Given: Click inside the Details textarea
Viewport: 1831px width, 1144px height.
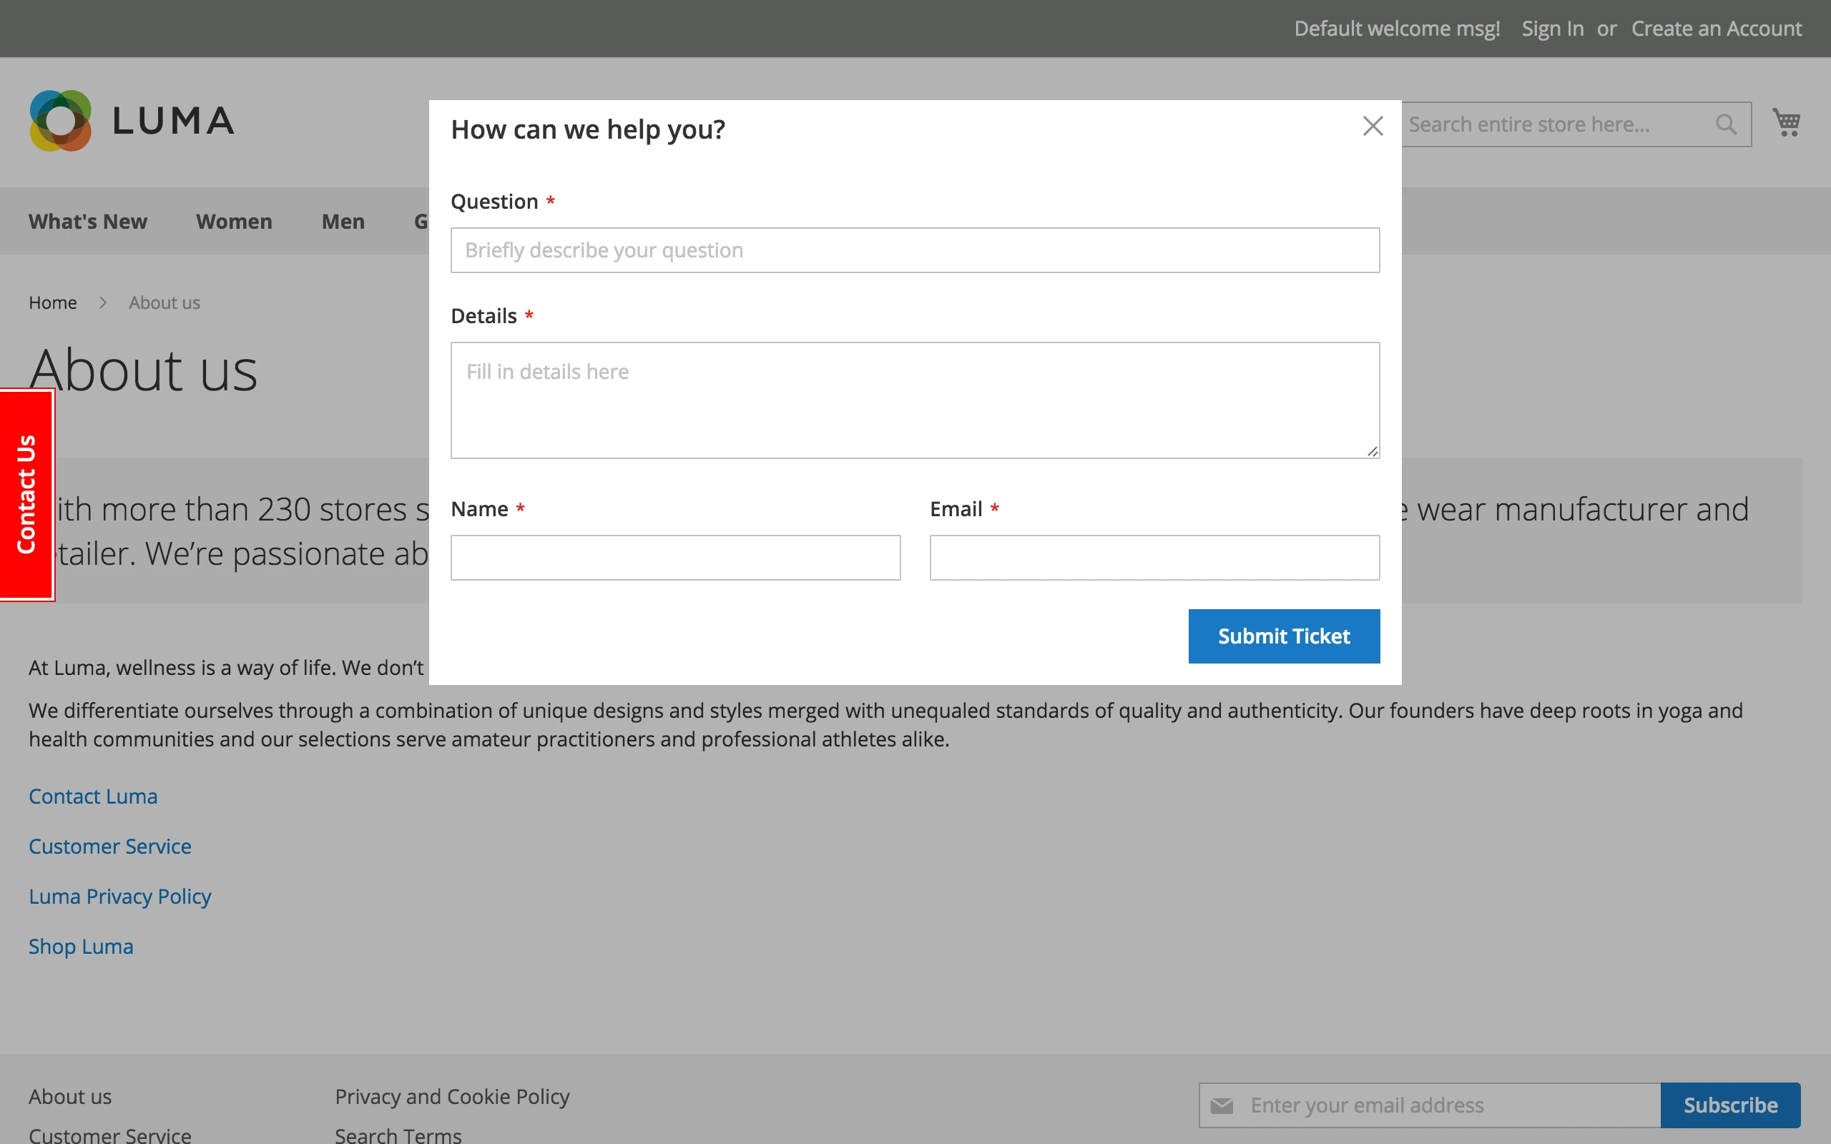Looking at the screenshot, I should coord(914,400).
